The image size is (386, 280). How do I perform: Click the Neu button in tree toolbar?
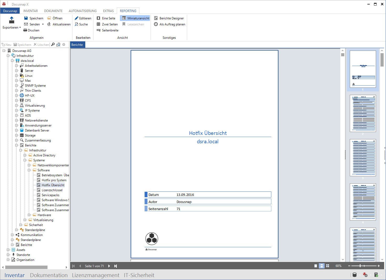tap(7, 45)
